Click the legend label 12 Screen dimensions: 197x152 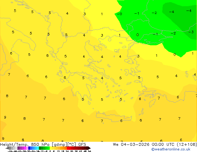click(x=58, y=151)
